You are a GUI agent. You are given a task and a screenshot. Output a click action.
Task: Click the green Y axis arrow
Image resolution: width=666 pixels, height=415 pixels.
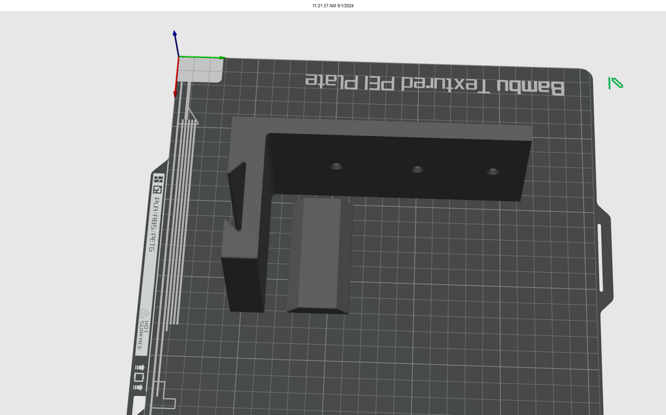203,57
